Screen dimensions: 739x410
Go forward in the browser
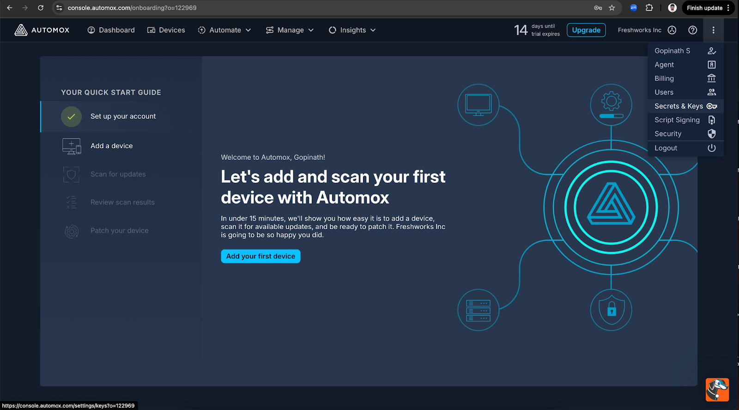(x=25, y=8)
